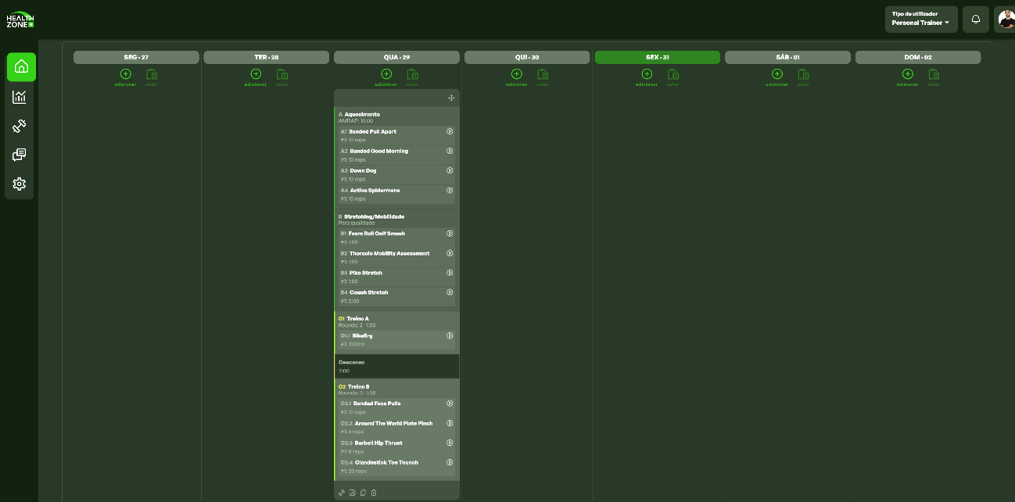Viewport: 1015px width, 502px height.
Task: Click the move handle on workout card
Action: (451, 98)
